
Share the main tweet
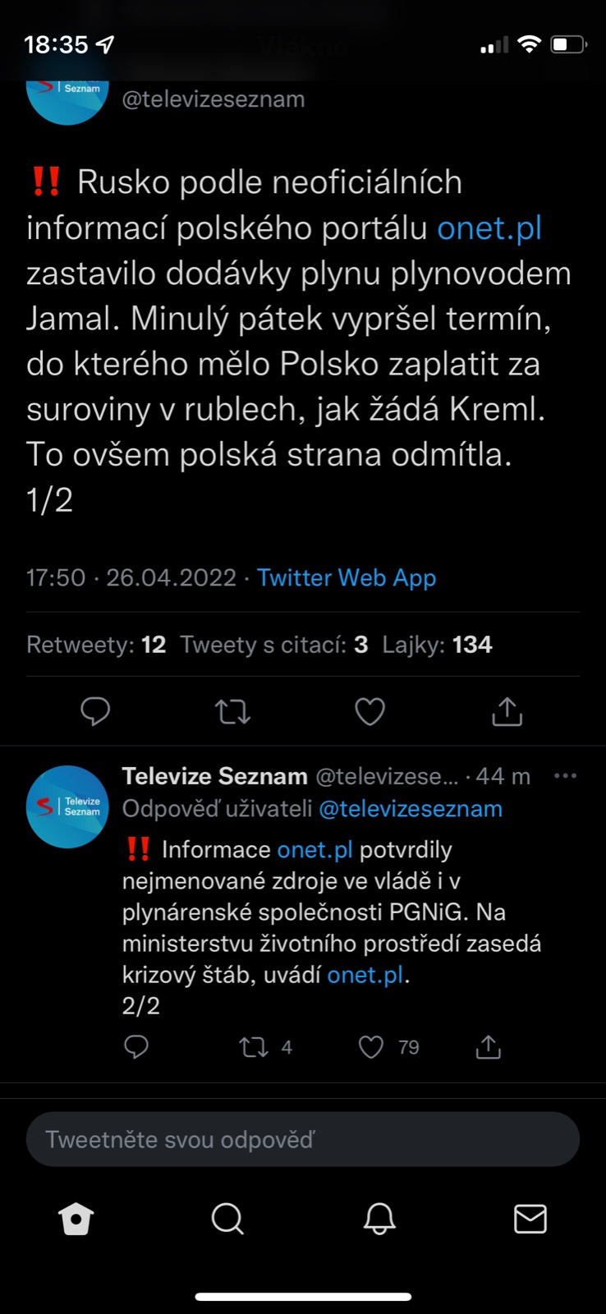507,711
